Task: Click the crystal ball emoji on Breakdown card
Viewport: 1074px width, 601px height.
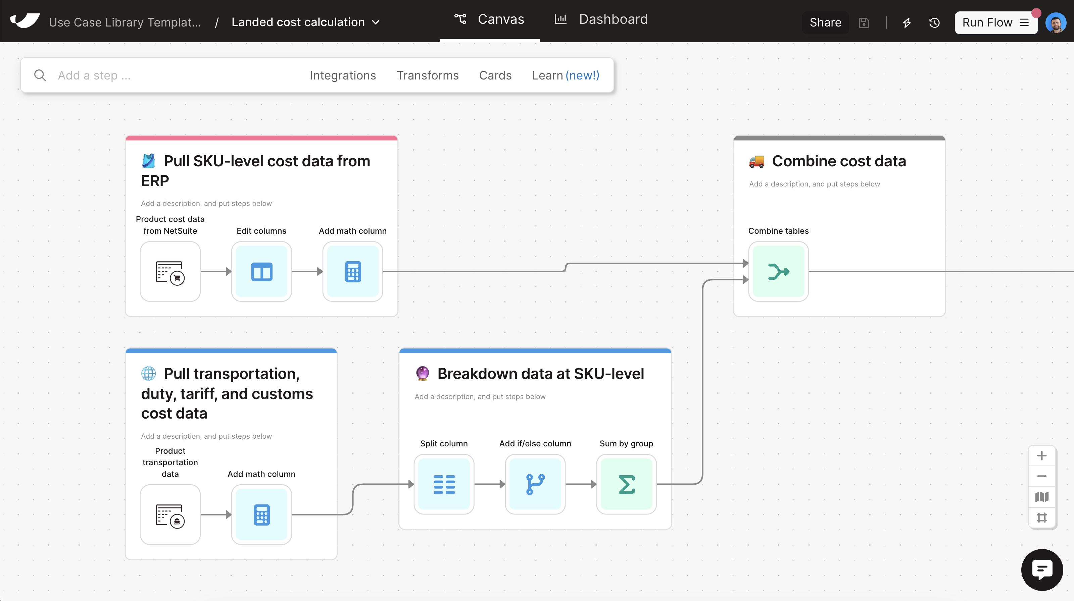Action: point(422,374)
